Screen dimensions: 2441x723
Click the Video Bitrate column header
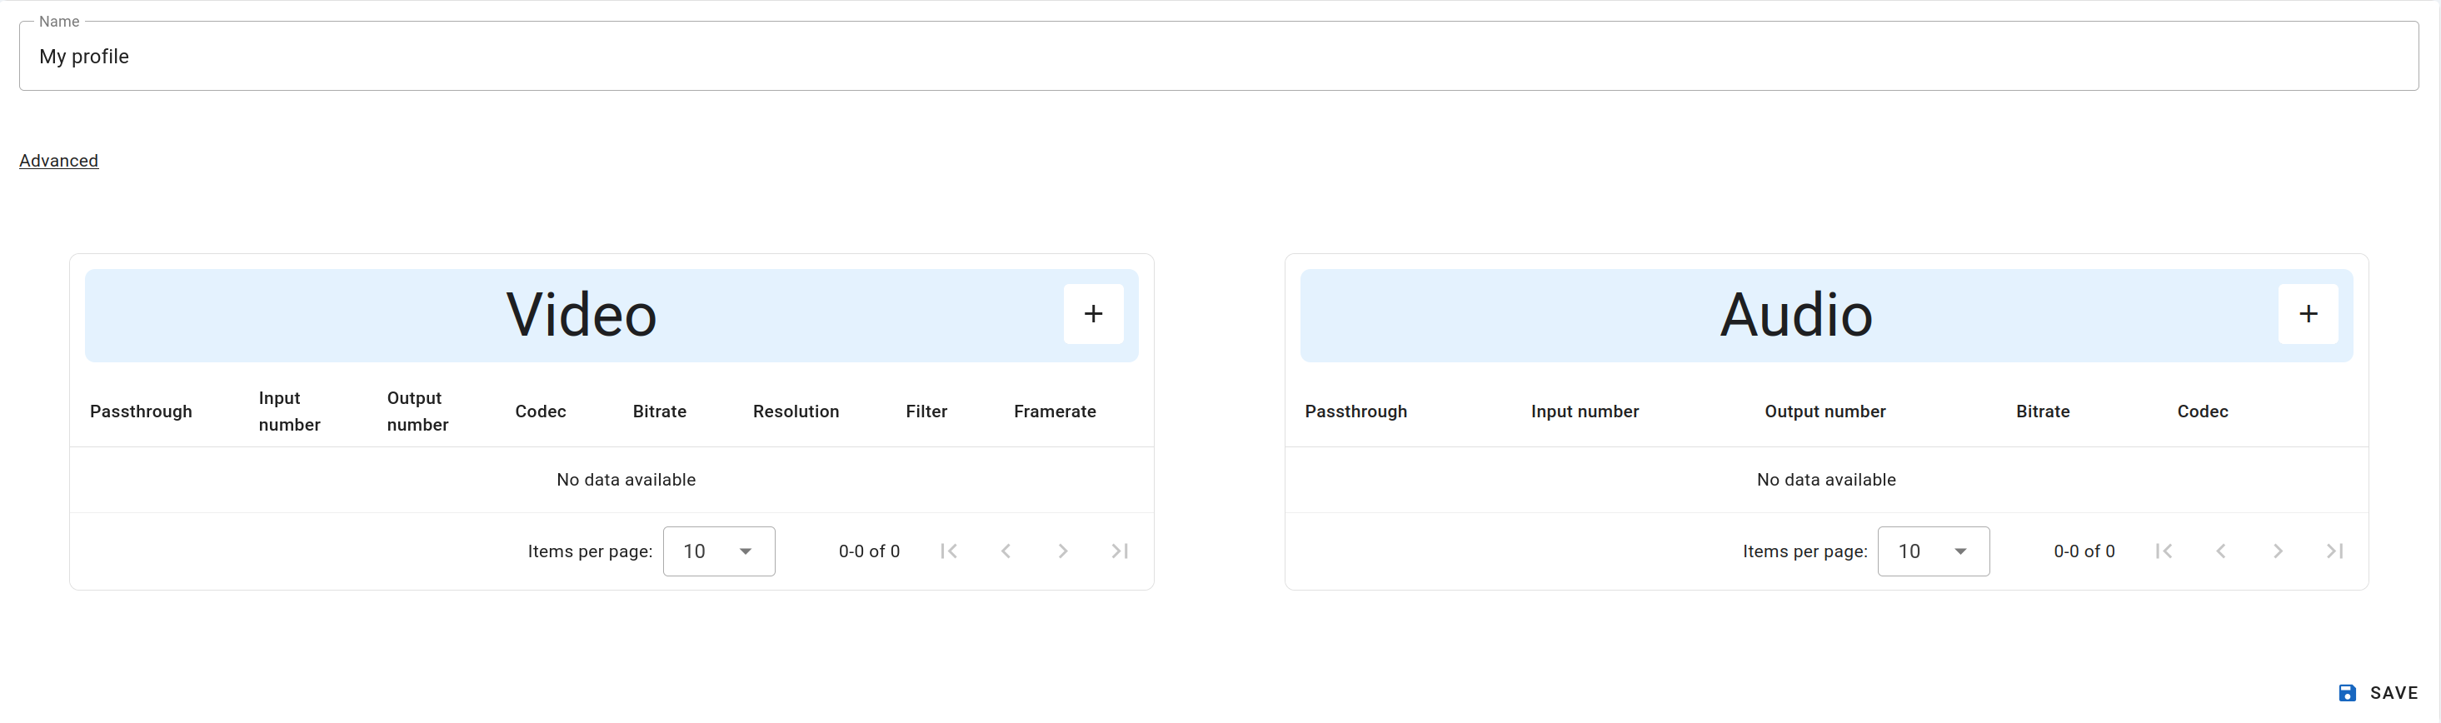pos(660,411)
